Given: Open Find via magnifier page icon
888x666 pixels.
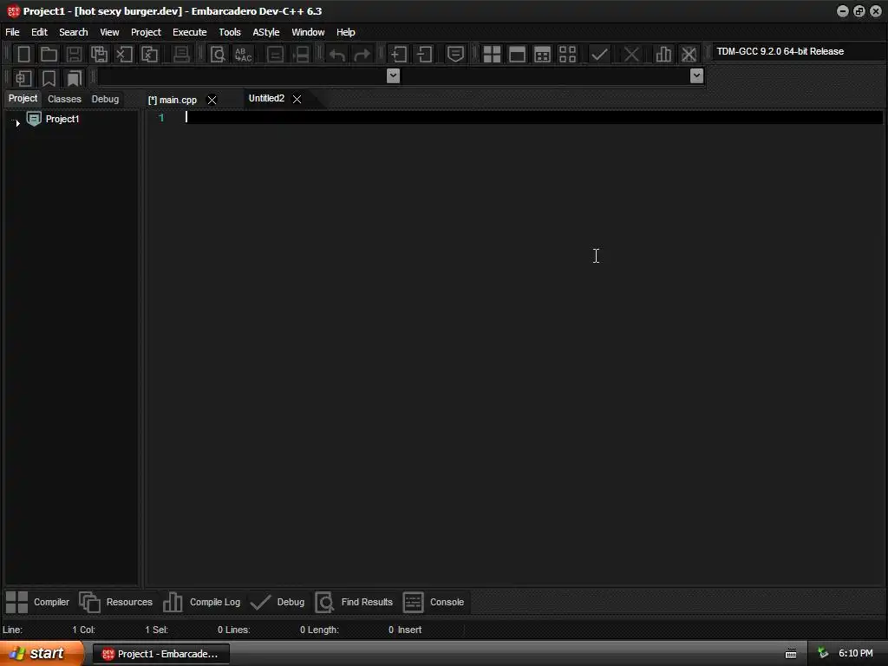Looking at the screenshot, I should pyautogui.click(x=218, y=55).
